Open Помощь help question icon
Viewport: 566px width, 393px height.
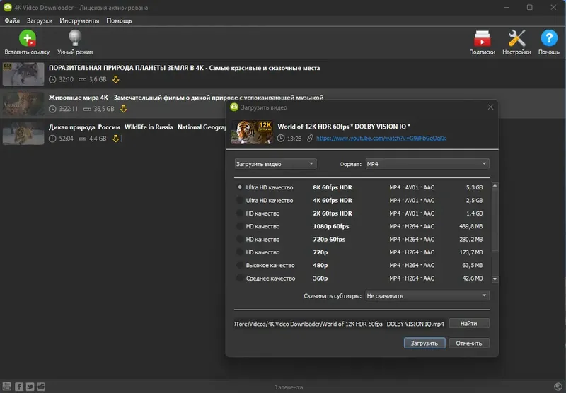549,38
